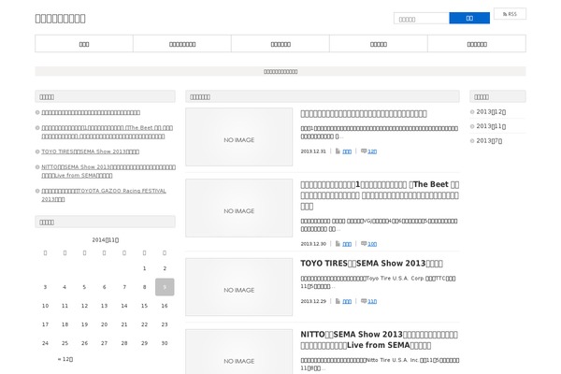
Task: Click the NO IMAGE thumbnail of 'The Beet' post
Action: [x=239, y=208]
